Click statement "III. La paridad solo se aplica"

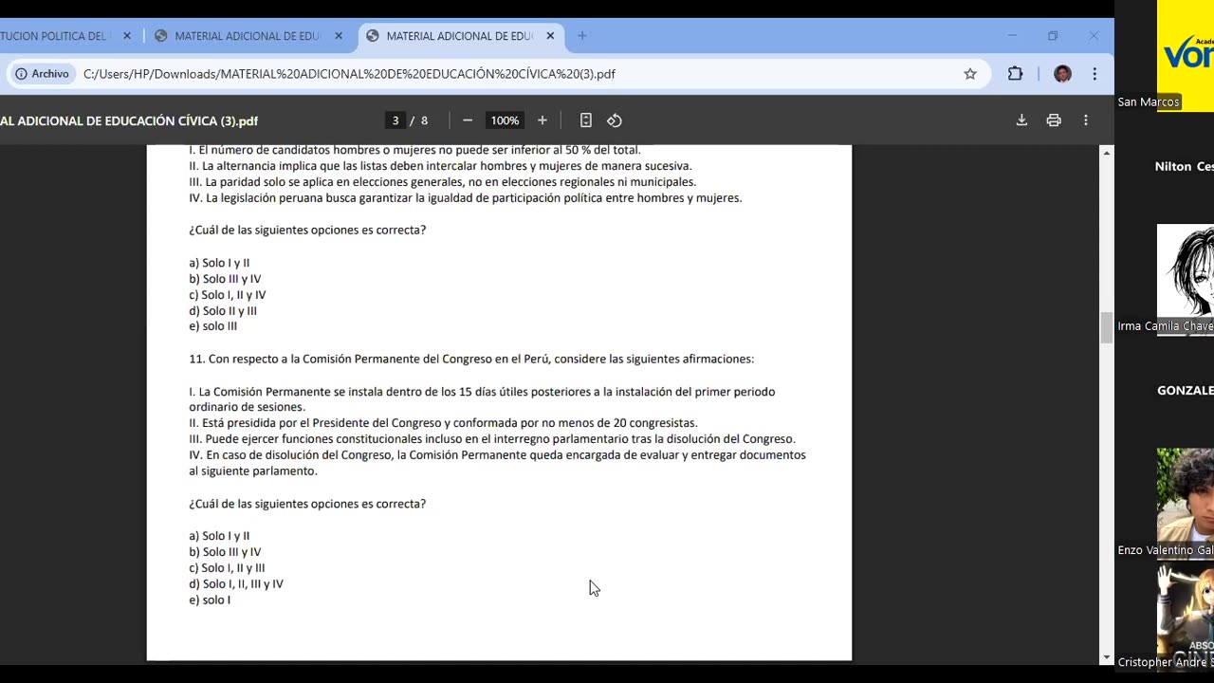pos(442,182)
